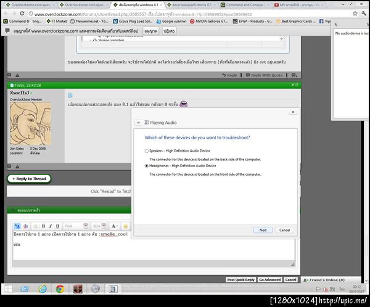Viewport: 370px width, 307px height.
Task: Go back with the browser back arrow
Action: 6,14
